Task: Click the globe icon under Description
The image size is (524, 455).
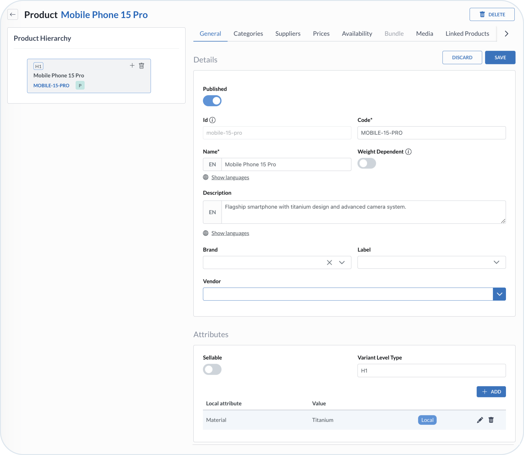Action: point(206,233)
